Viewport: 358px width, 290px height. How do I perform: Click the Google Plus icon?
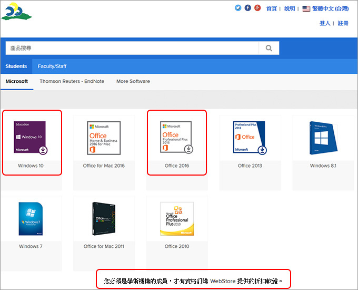coord(257,8)
